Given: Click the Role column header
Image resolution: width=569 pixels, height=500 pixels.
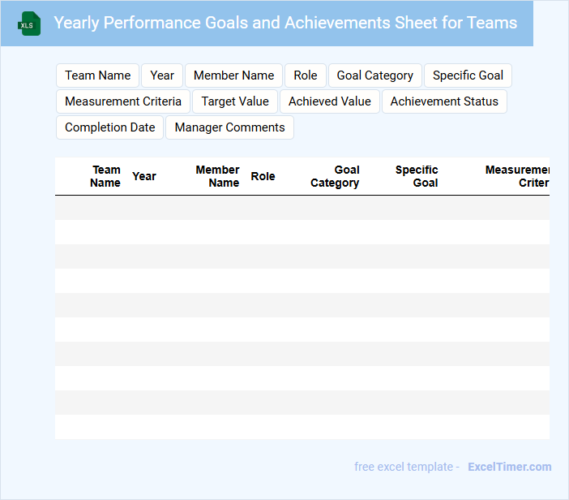Looking at the screenshot, I should tap(263, 176).
